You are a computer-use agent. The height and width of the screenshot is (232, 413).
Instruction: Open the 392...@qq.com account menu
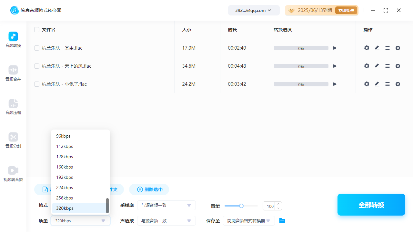tap(254, 10)
